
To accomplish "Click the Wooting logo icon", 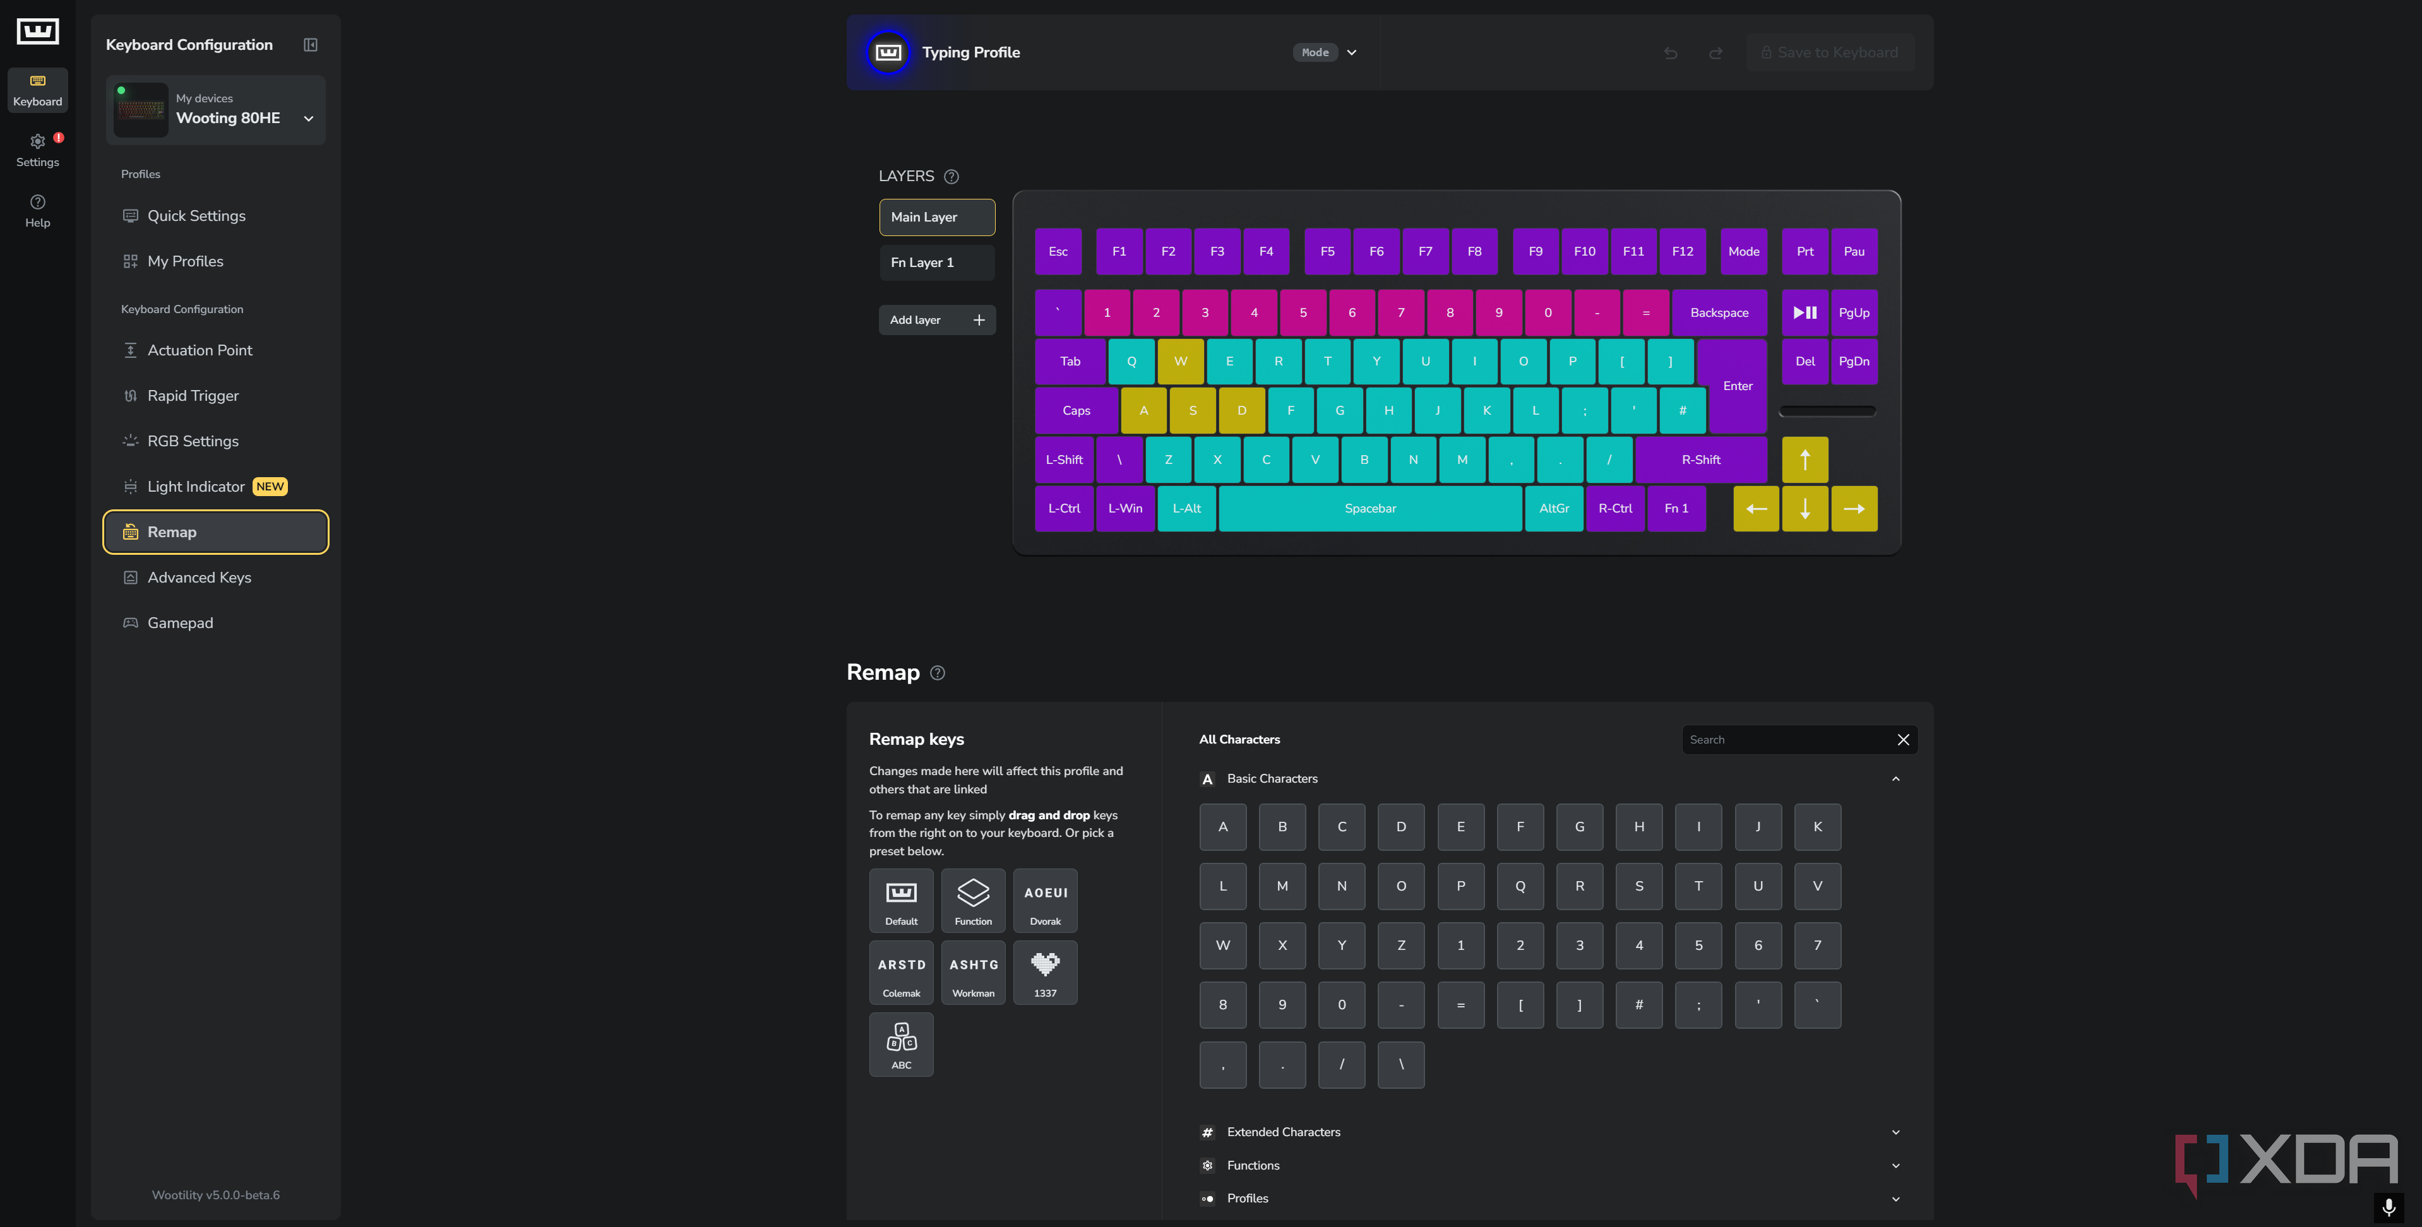I will [38, 31].
